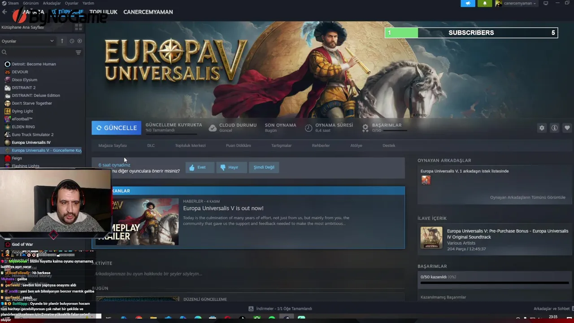Image resolution: width=574 pixels, height=323 pixels.
Task: Open game settings gear icon
Action: pos(542,128)
